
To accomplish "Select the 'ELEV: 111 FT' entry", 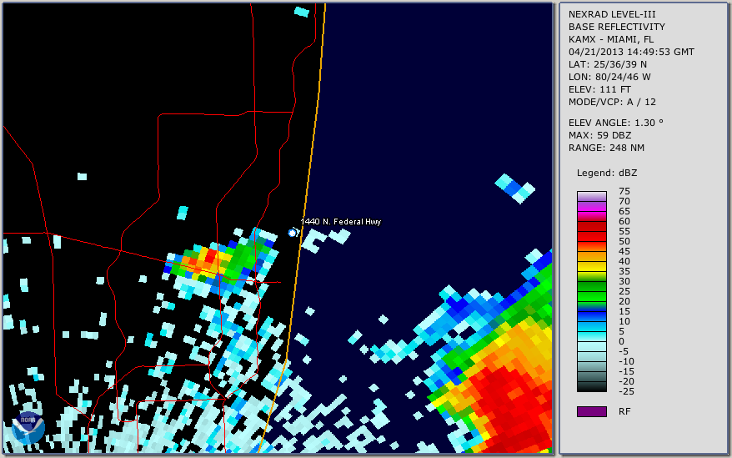I will point(599,89).
